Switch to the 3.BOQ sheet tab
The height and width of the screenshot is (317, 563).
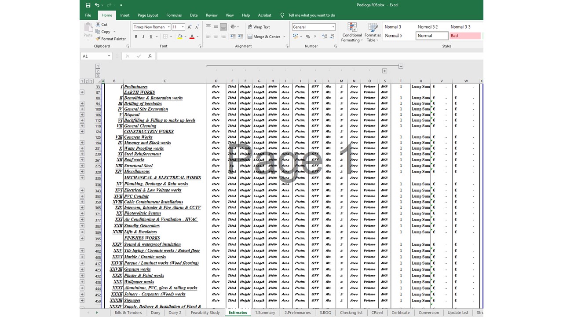(325, 313)
